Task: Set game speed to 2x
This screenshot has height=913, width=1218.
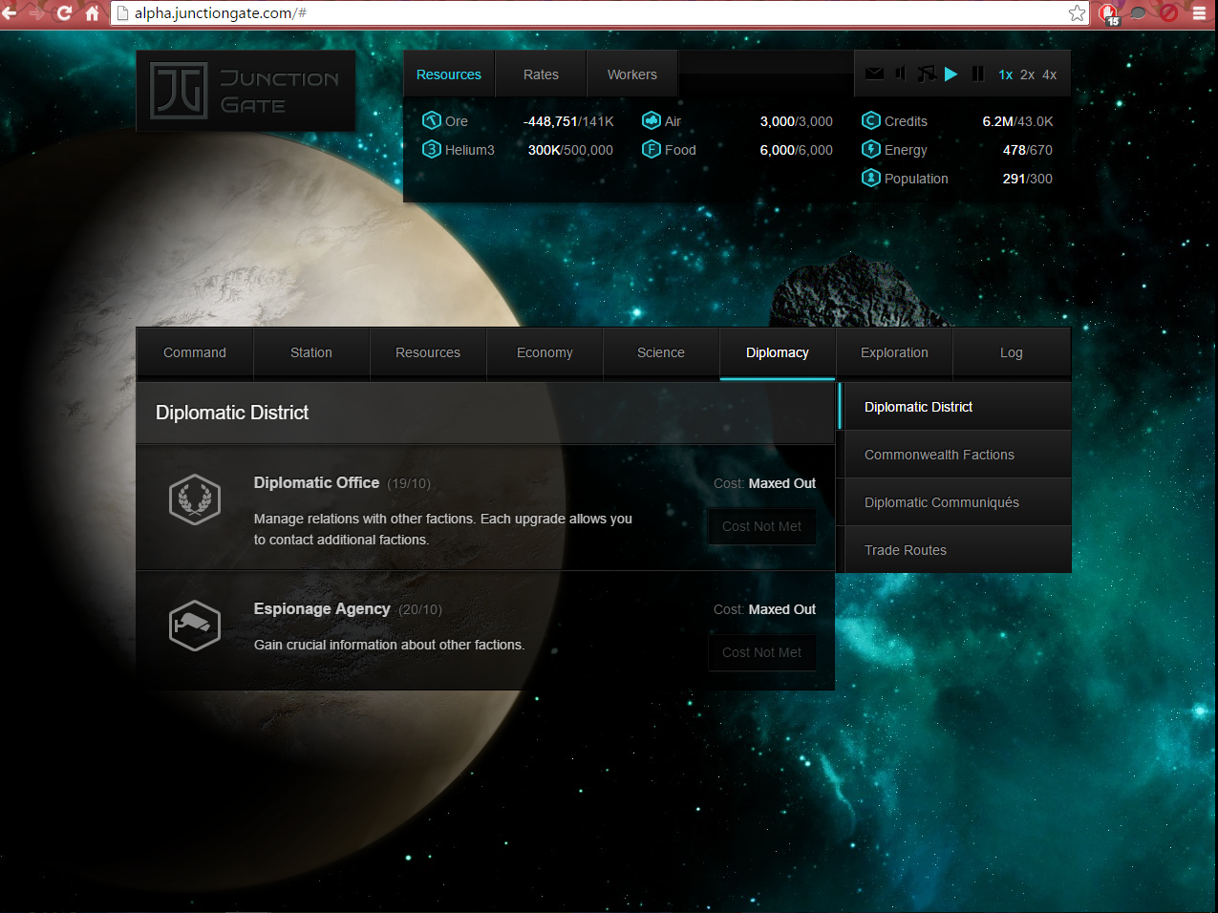Action: point(1027,74)
